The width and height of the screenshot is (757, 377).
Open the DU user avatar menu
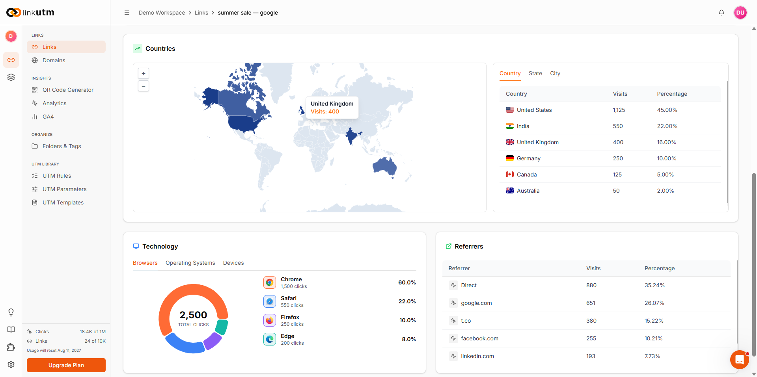740,13
